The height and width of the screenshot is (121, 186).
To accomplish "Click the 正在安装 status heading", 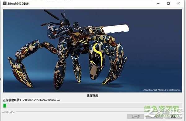I will tap(92, 95).
